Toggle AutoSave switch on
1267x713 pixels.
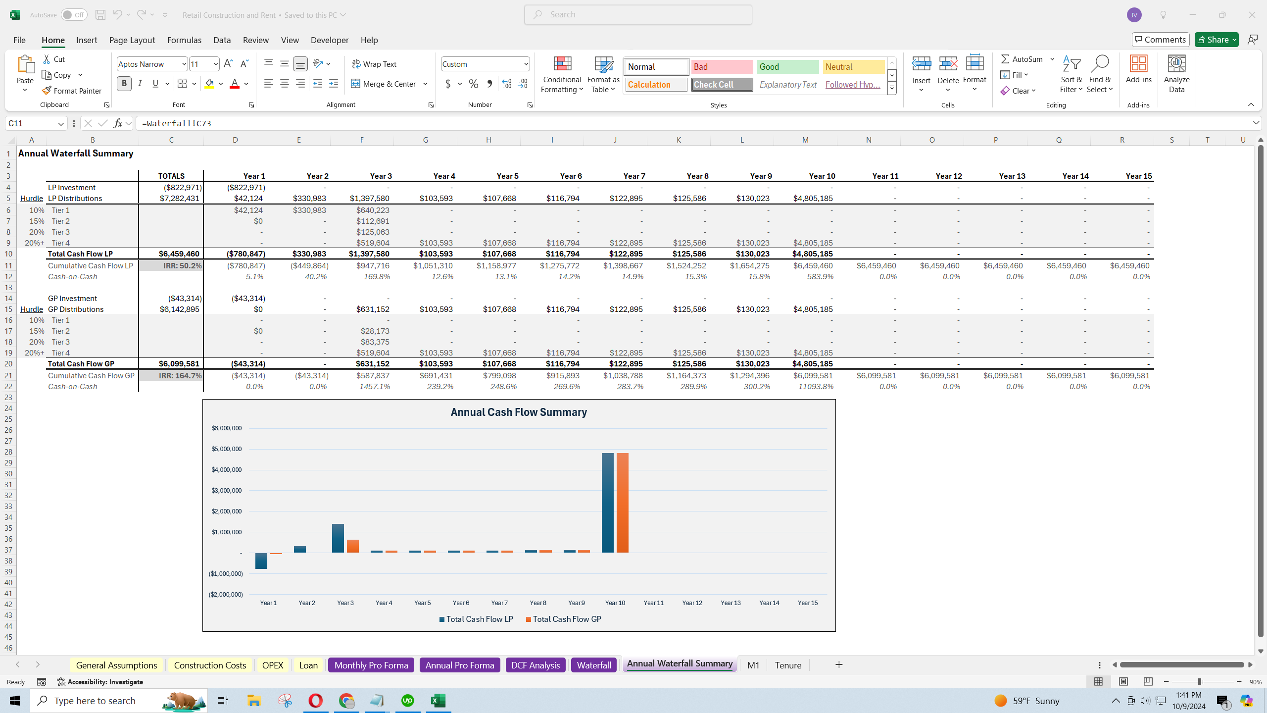(x=74, y=15)
